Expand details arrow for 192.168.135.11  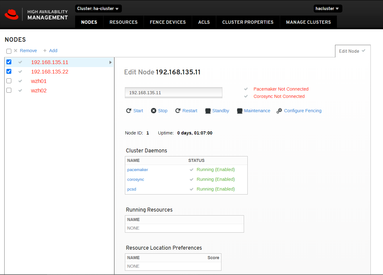[110, 62]
